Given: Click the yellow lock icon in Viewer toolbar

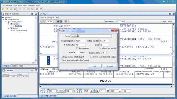Looking at the screenshot, I should pyautogui.click(x=69, y=21).
